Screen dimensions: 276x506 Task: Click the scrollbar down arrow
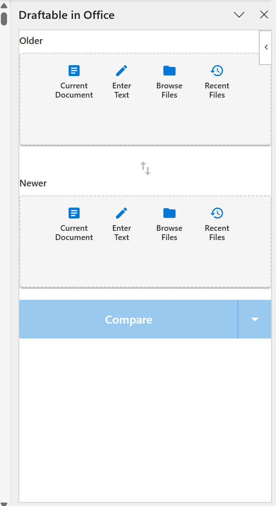coord(4,503)
